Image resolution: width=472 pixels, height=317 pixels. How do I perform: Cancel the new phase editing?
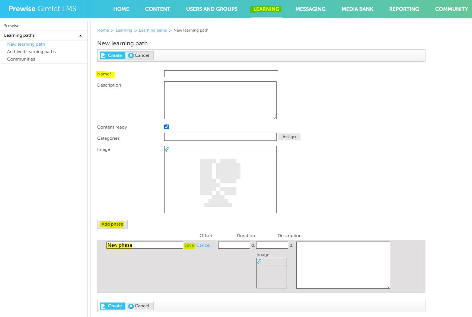(x=203, y=245)
